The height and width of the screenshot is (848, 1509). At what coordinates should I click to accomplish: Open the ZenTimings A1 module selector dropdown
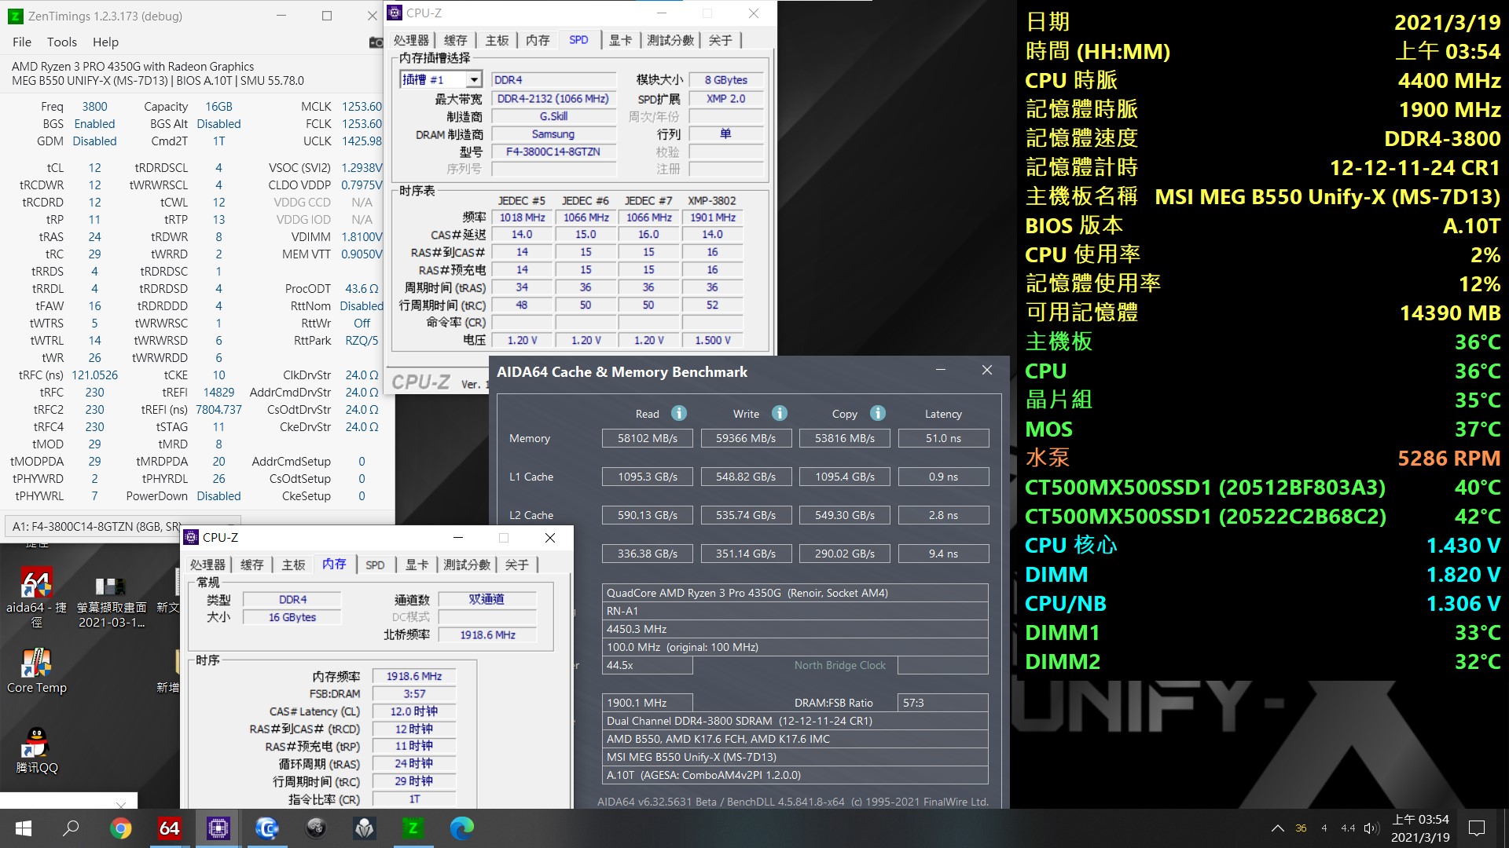122,526
